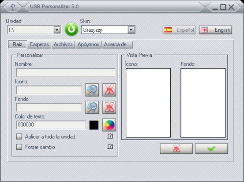Open the Archivos tab

63,45
